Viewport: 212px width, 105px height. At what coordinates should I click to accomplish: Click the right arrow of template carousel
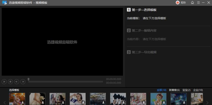tap(207, 103)
